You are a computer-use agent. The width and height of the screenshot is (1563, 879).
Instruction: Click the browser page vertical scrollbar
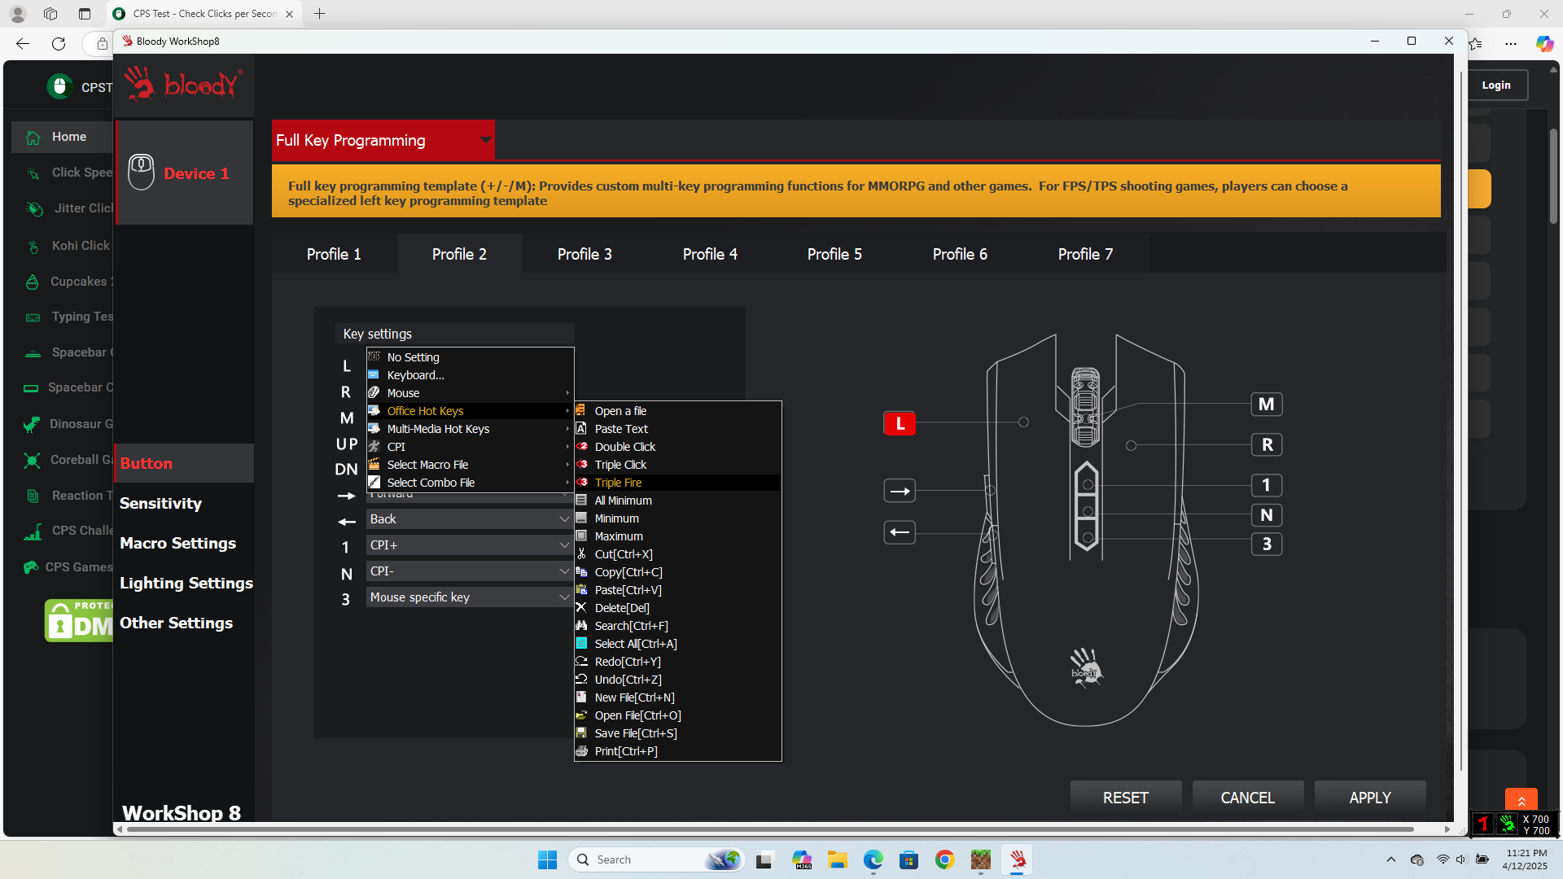pyautogui.click(x=1553, y=175)
